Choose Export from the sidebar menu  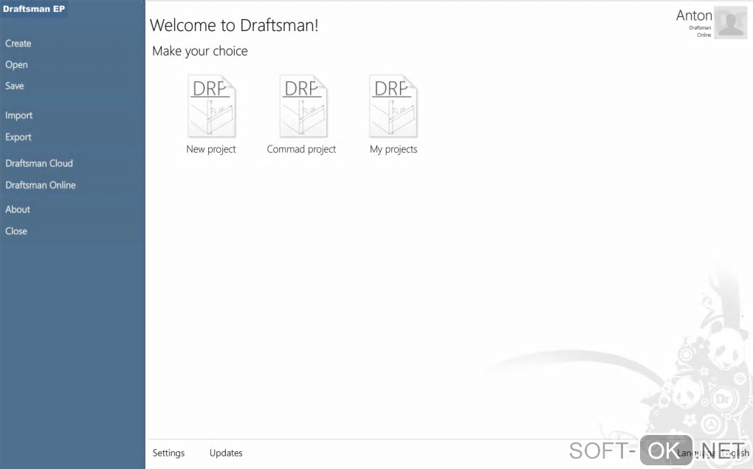[18, 137]
